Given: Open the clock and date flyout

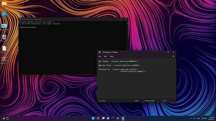Looking at the screenshot, I should click(x=211, y=118).
